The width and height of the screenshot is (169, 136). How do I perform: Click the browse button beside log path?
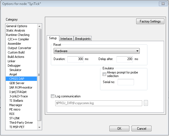click(146, 103)
